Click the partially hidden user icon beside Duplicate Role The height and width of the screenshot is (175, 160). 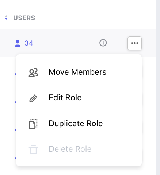click(16, 128)
